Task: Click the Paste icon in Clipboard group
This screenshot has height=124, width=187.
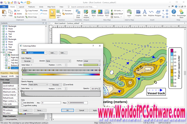Action: coord(4,12)
